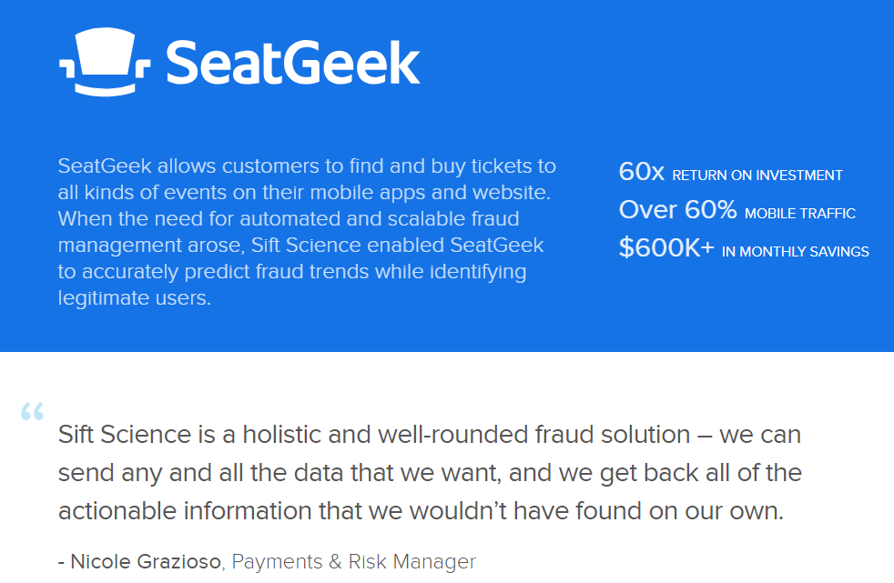Click the SeatGeek description paragraph
This screenshot has width=894, height=583.
[x=307, y=232]
